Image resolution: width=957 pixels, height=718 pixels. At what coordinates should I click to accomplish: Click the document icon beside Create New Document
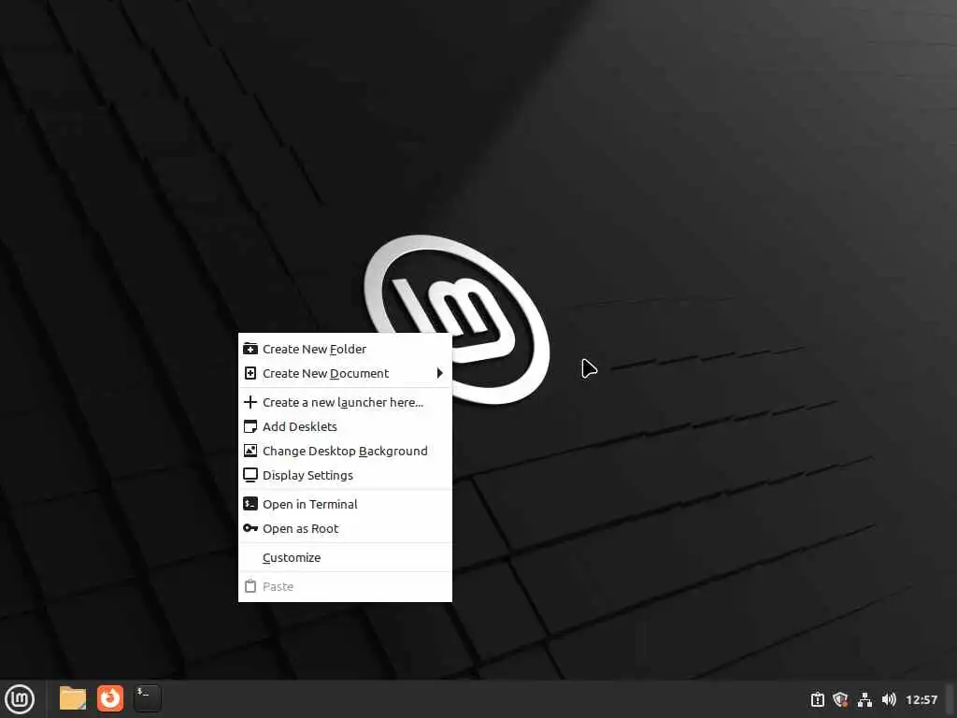[x=250, y=373]
